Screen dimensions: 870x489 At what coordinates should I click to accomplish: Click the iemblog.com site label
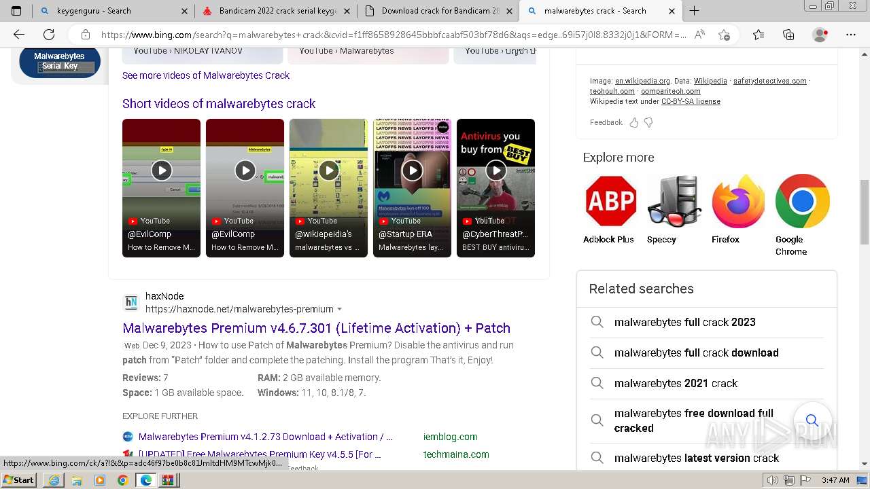(450, 437)
